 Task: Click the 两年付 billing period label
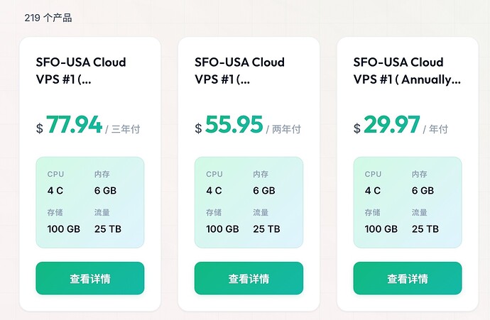tap(287, 129)
